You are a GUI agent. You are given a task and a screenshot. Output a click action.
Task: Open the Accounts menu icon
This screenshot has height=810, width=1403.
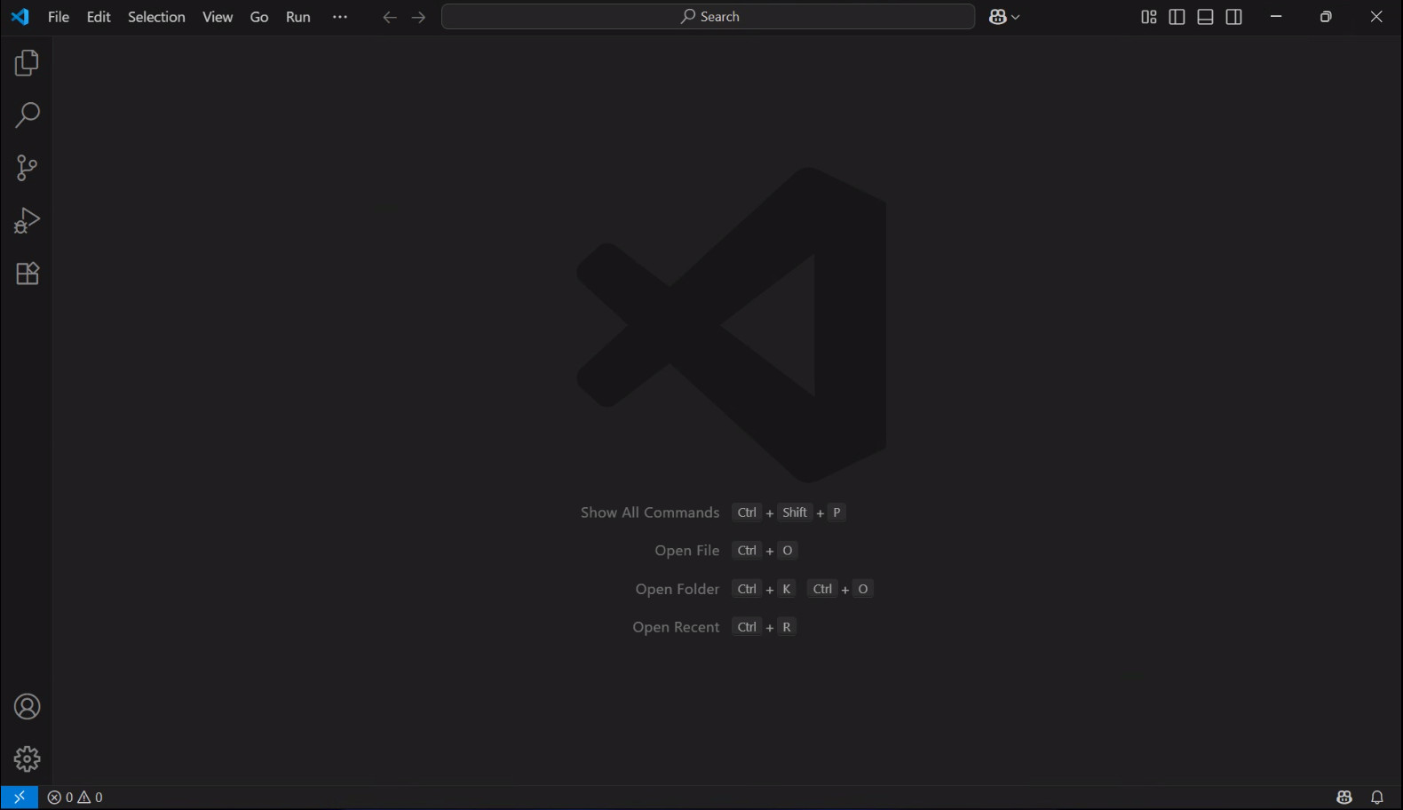click(27, 707)
